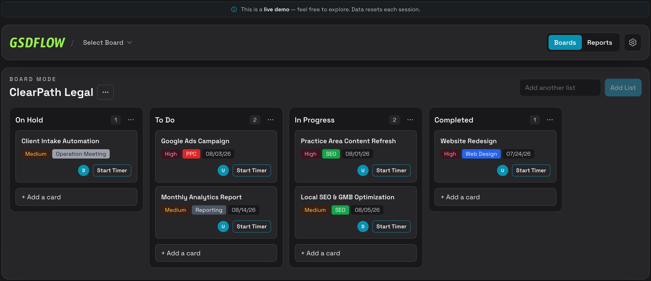Click the ClearPath Legal board title

[51, 92]
